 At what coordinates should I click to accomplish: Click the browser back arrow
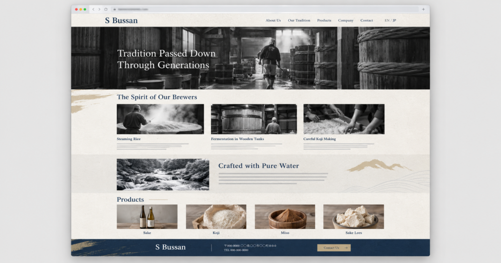pyautogui.click(x=93, y=9)
